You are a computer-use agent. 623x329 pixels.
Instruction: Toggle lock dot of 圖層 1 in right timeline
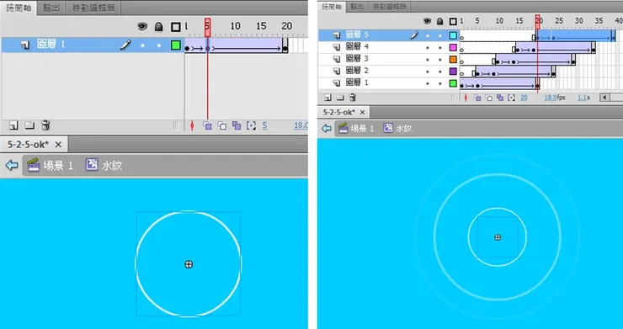click(439, 83)
